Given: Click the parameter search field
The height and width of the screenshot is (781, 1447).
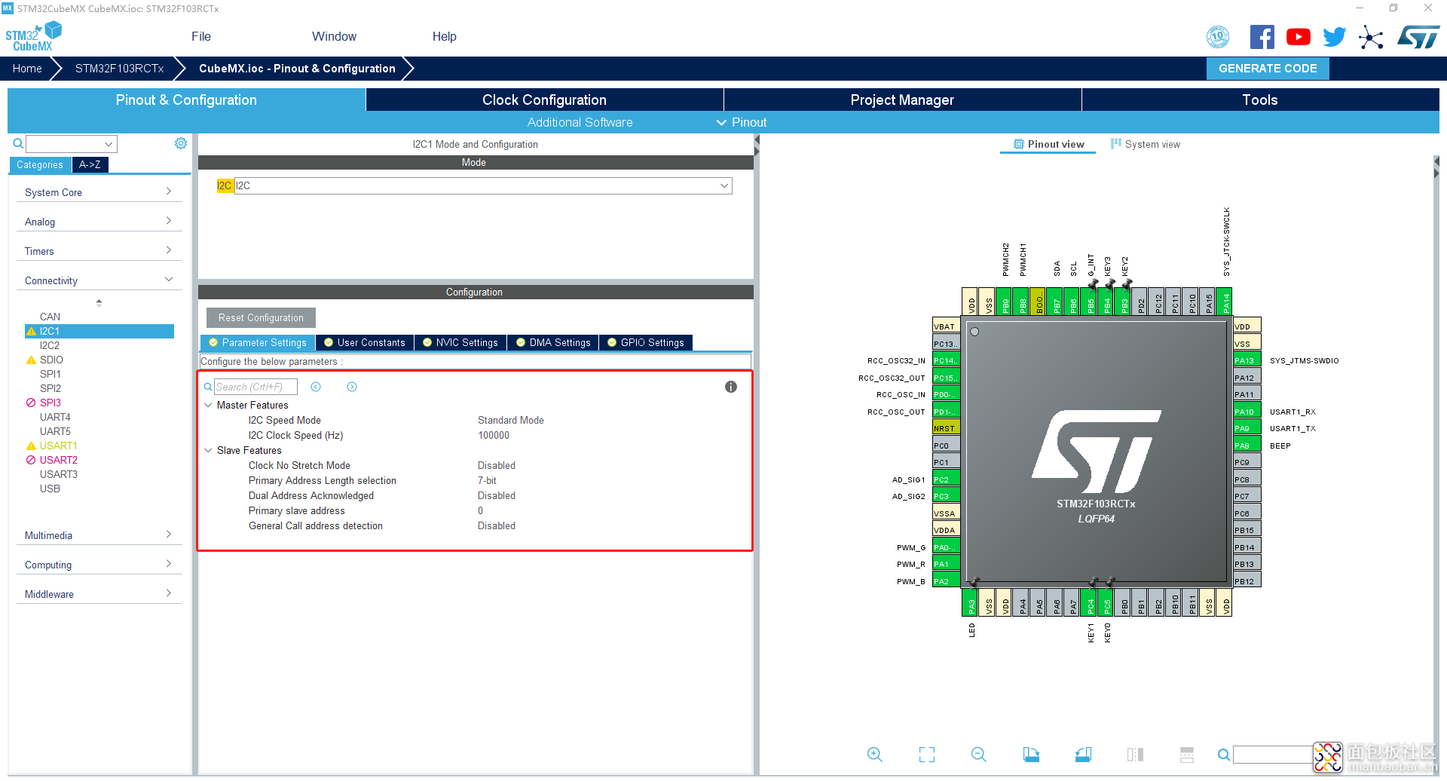Looking at the screenshot, I should click(x=255, y=387).
